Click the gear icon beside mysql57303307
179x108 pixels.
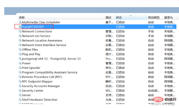[20, 27]
